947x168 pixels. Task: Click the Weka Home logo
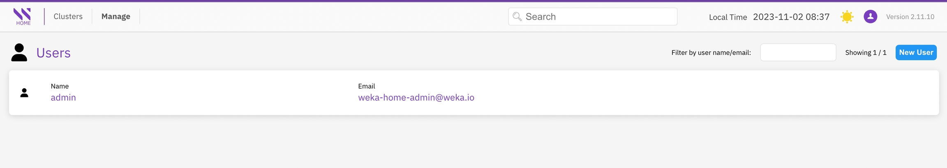[23, 16]
